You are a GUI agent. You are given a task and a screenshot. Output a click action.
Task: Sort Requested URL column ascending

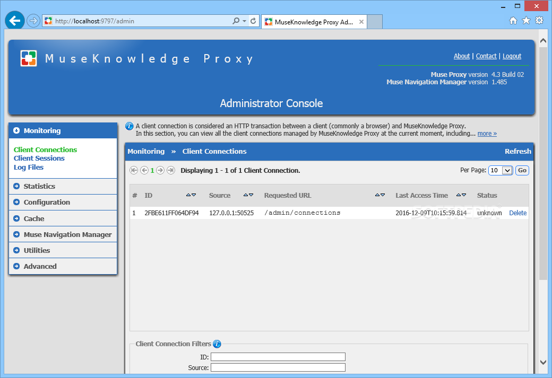(377, 195)
